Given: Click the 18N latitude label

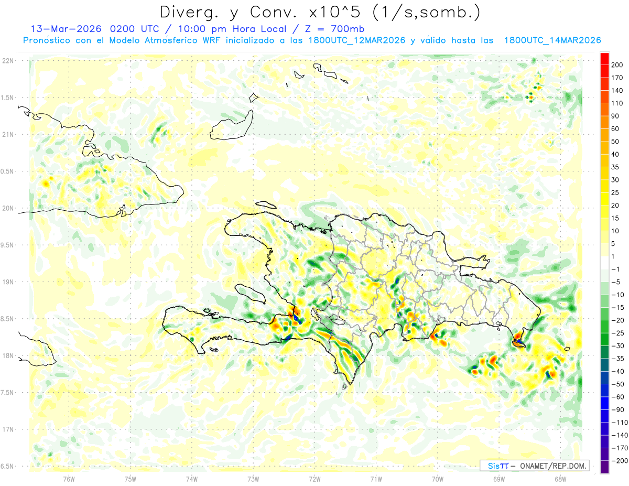Looking at the screenshot, I should [x=8, y=356].
